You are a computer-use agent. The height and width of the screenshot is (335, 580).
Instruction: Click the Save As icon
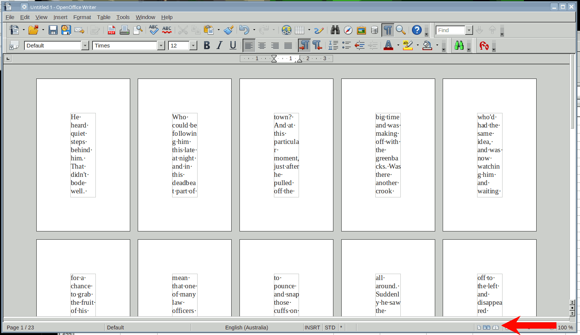[66, 30]
